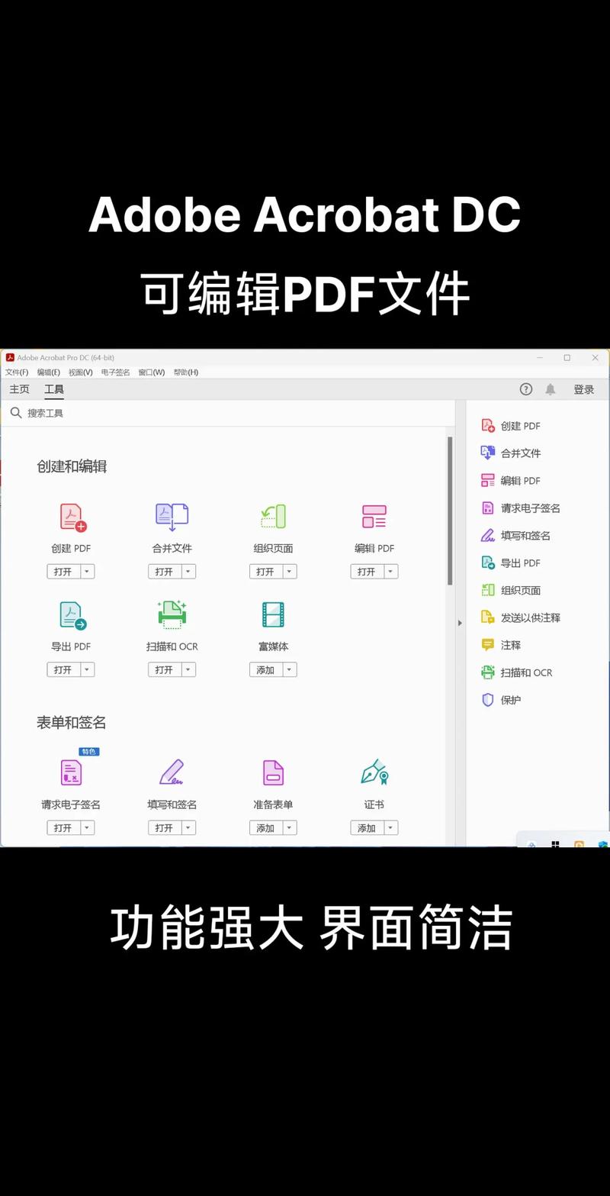Select the Export PDF (导出 PDF) icon

click(72, 615)
